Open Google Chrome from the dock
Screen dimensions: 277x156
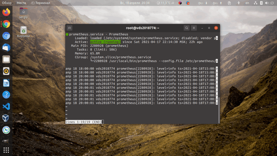6,24
